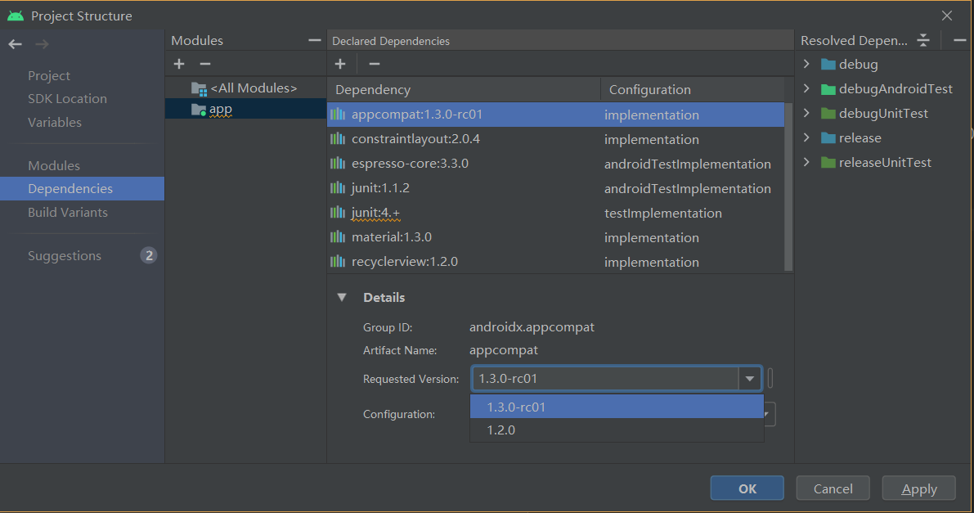The image size is (974, 513).
Task: Minimize the Modules panel
Action: (x=314, y=40)
